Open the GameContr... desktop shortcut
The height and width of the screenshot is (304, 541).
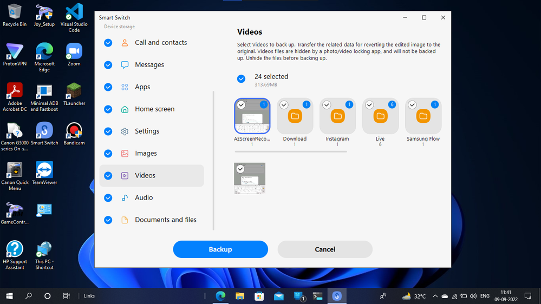click(x=15, y=213)
